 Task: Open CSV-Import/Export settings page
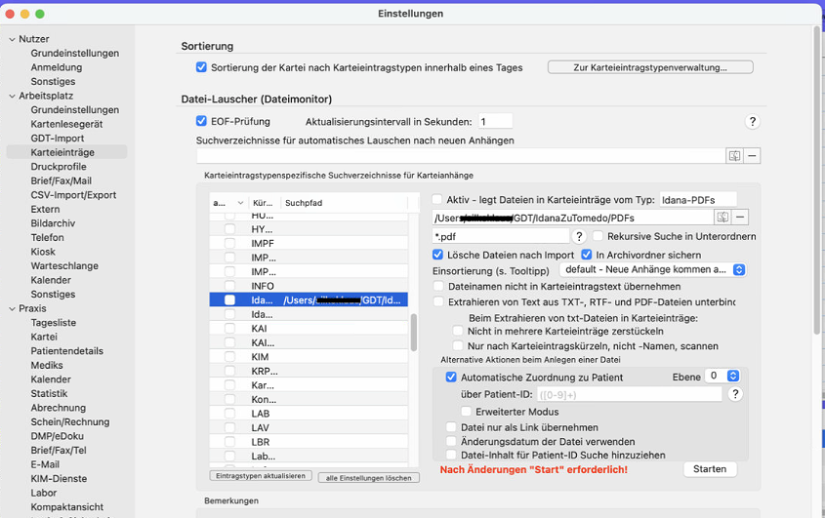(x=73, y=195)
